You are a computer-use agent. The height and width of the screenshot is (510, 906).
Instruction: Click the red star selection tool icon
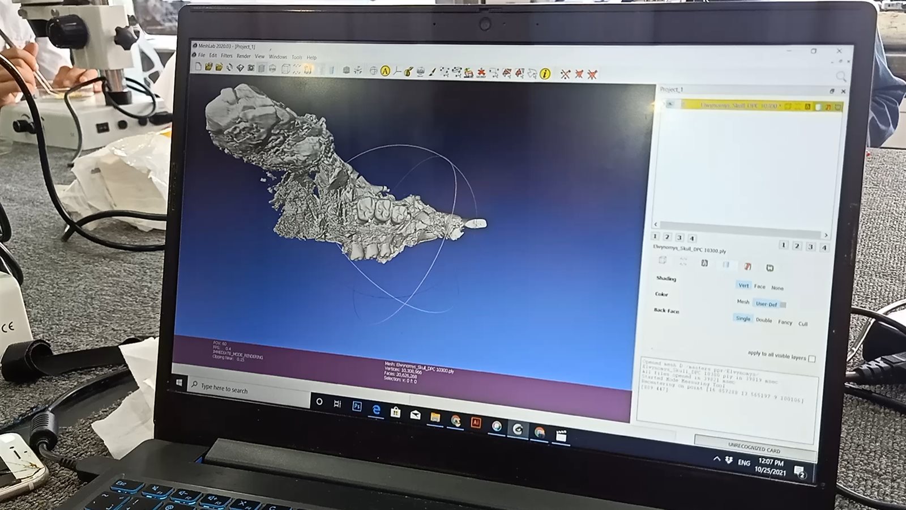point(481,73)
